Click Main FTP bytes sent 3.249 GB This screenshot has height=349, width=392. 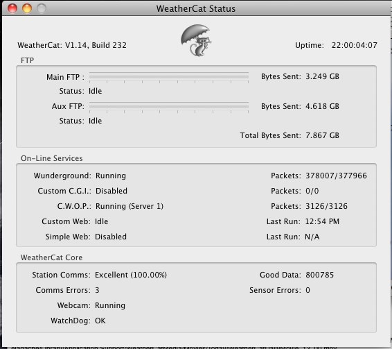[322, 76]
